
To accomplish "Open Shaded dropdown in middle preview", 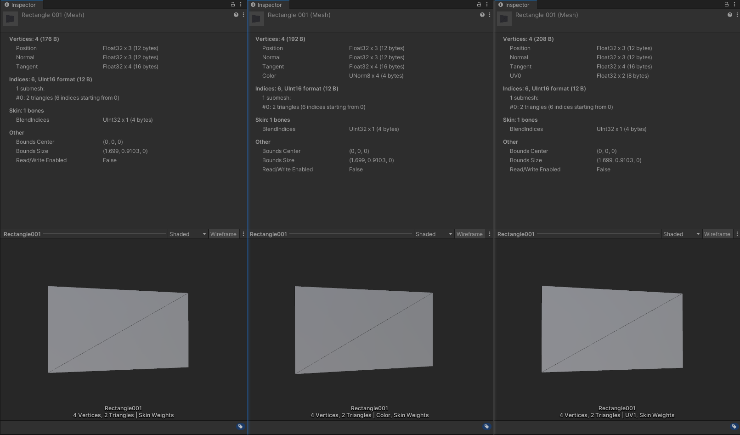I will (x=434, y=234).
